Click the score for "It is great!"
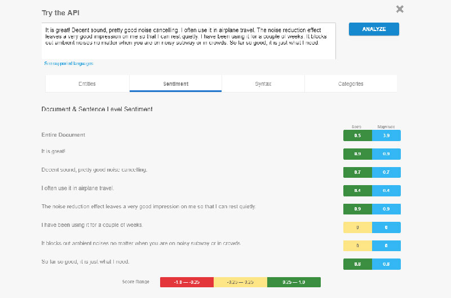Viewport: 451px width, 298px height. 357,154
